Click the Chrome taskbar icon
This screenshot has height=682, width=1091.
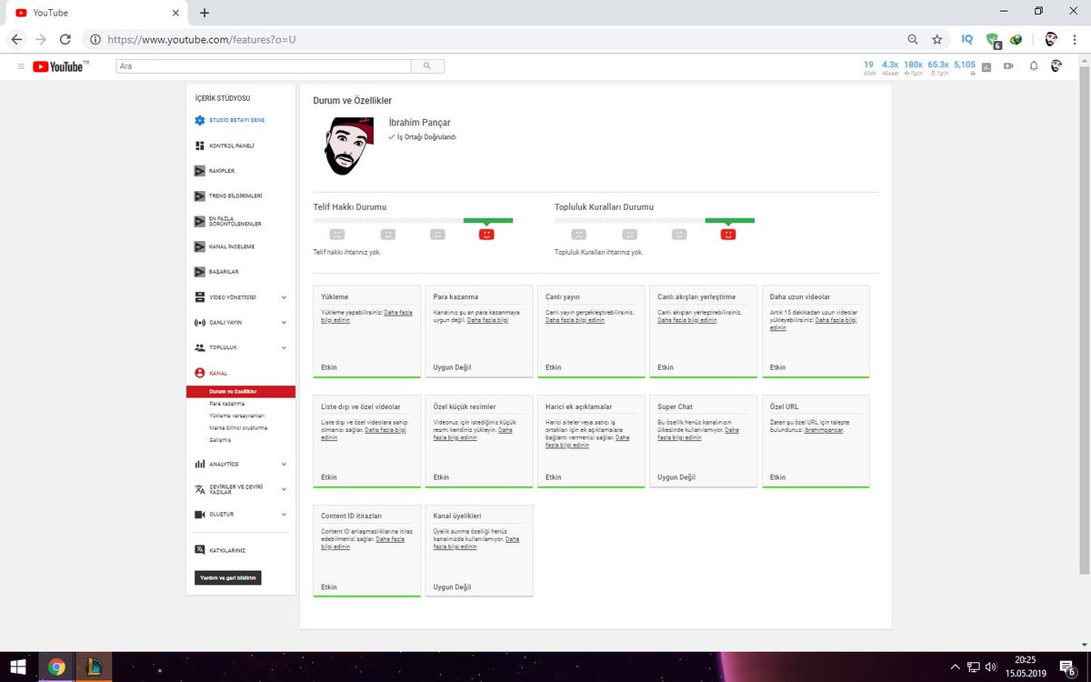click(x=55, y=667)
